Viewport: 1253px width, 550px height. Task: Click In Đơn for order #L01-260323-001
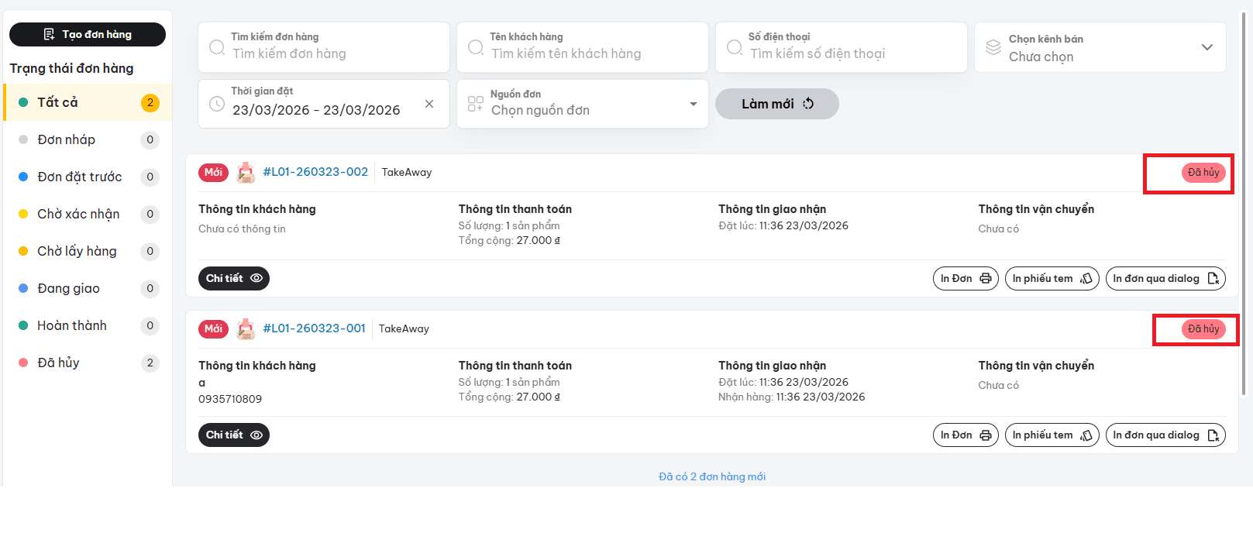tap(966, 435)
